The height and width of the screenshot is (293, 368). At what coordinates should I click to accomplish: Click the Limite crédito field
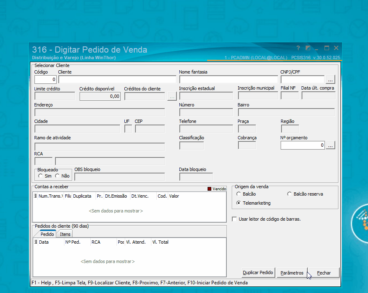click(x=55, y=96)
